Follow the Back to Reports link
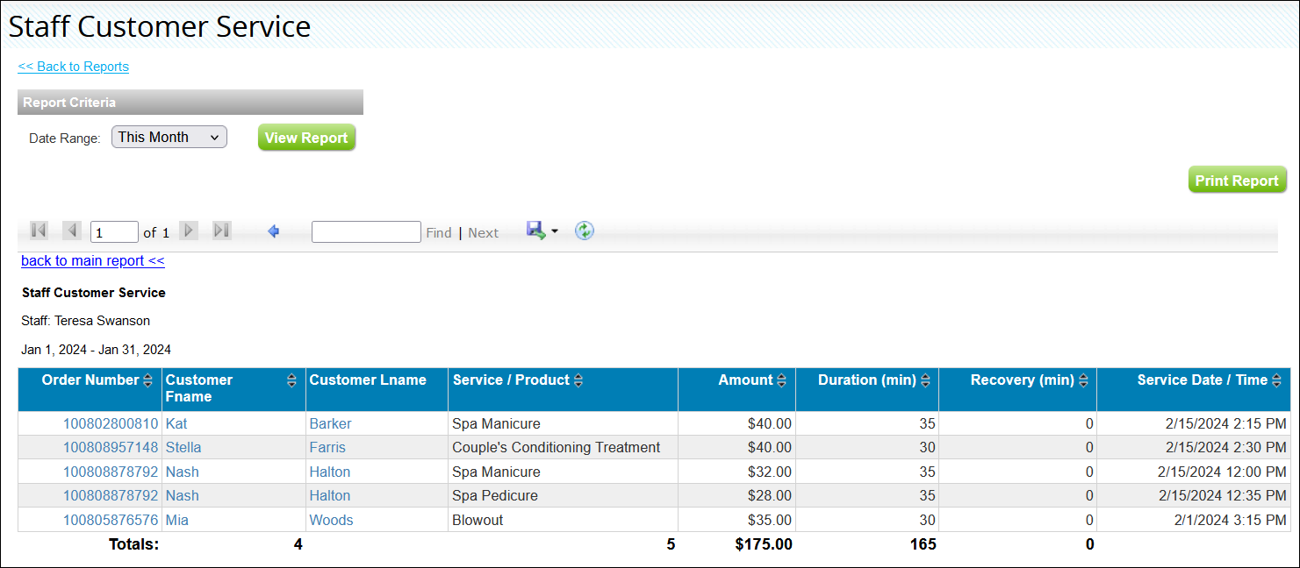This screenshot has width=1300, height=568. 73,67
